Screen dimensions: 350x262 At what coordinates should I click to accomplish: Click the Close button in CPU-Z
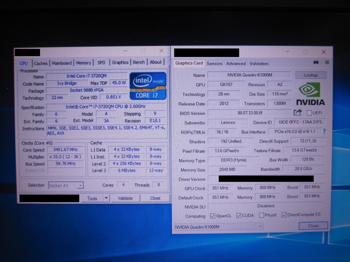point(155,198)
